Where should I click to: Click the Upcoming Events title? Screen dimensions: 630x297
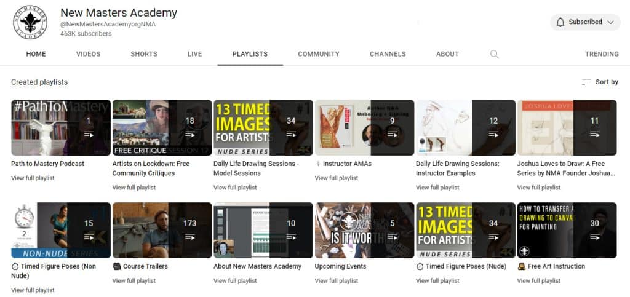341,266
